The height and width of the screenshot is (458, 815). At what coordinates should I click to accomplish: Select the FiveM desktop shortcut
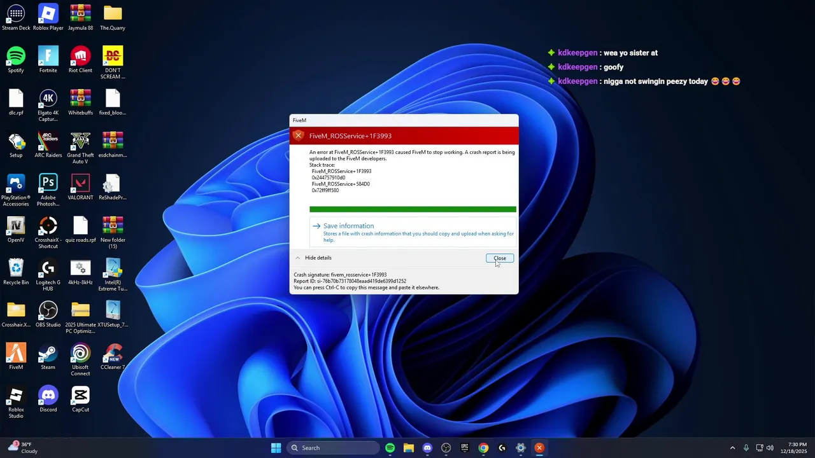(x=16, y=357)
